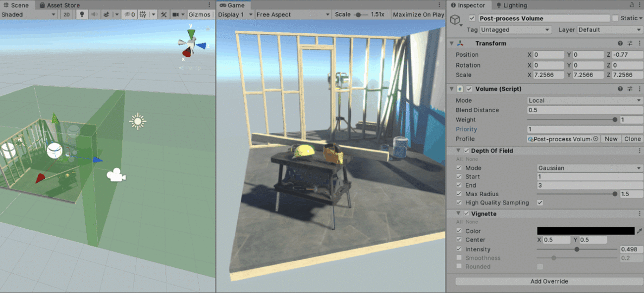Viewport: 644px width, 293px height.
Task: Toggle GameObject active checkbox beside name
Action: [x=472, y=18]
